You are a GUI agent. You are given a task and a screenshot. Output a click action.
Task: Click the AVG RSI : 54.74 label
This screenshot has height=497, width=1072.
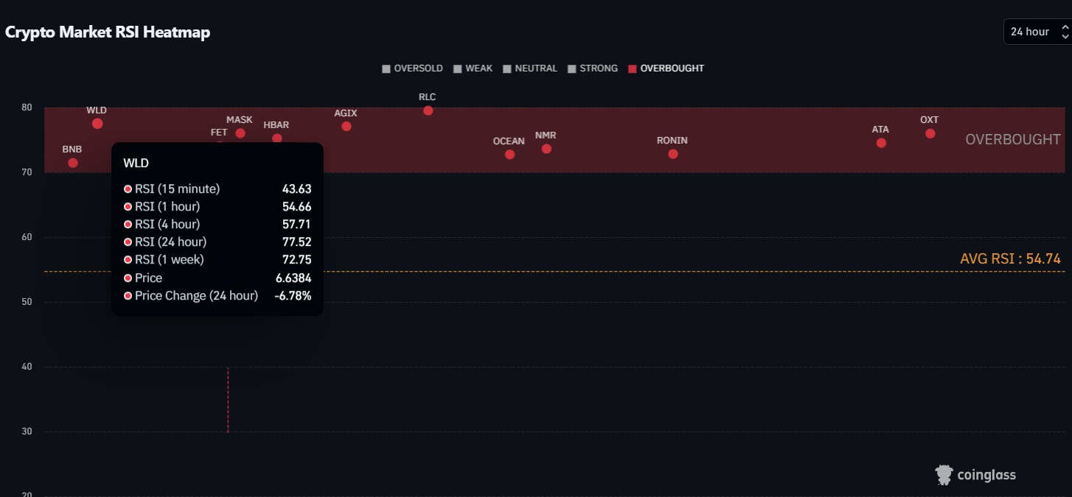pyautogui.click(x=1012, y=258)
